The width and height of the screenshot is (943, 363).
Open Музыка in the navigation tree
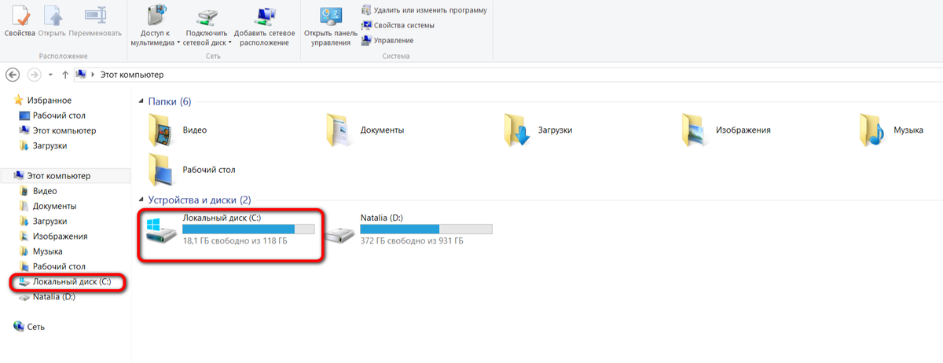pyautogui.click(x=41, y=251)
